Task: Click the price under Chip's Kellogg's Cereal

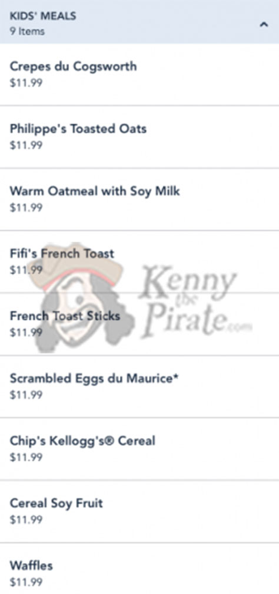Action: pyautogui.click(x=26, y=457)
